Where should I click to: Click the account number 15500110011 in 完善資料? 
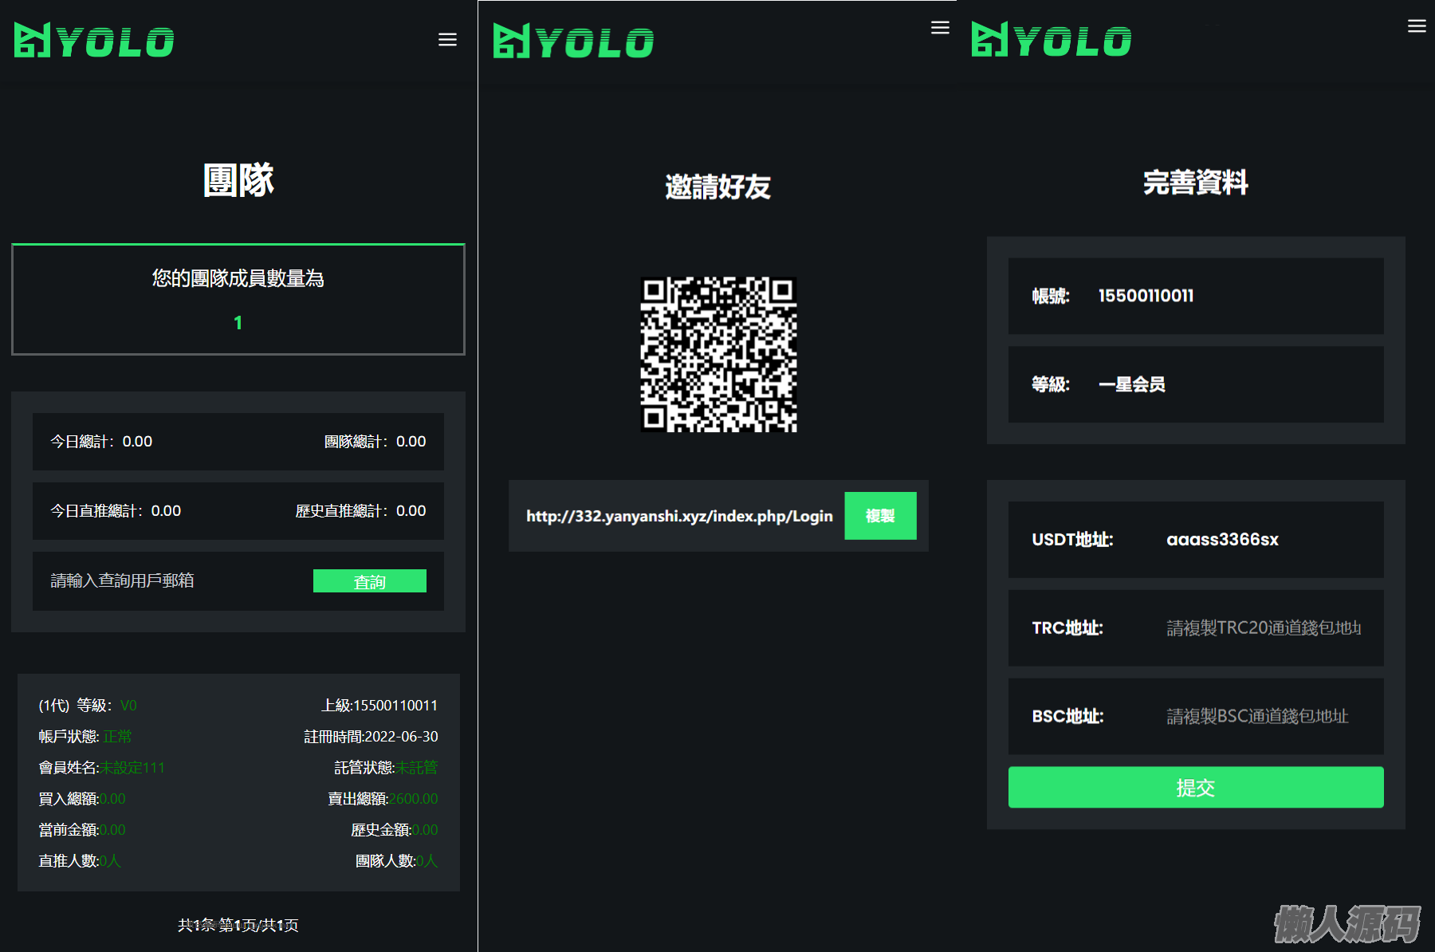(x=1146, y=296)
